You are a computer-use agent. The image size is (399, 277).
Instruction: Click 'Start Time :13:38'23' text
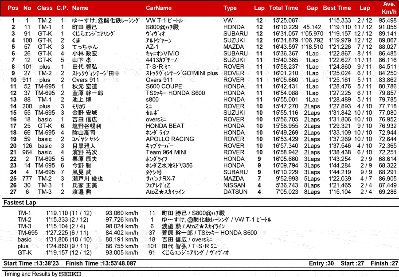(31, 263)
